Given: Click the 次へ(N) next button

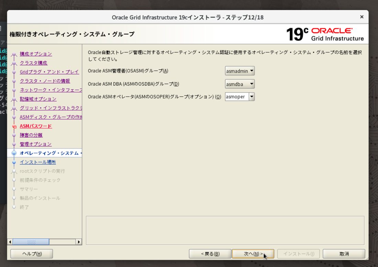Looking at the screenshot, I should 253,254.
